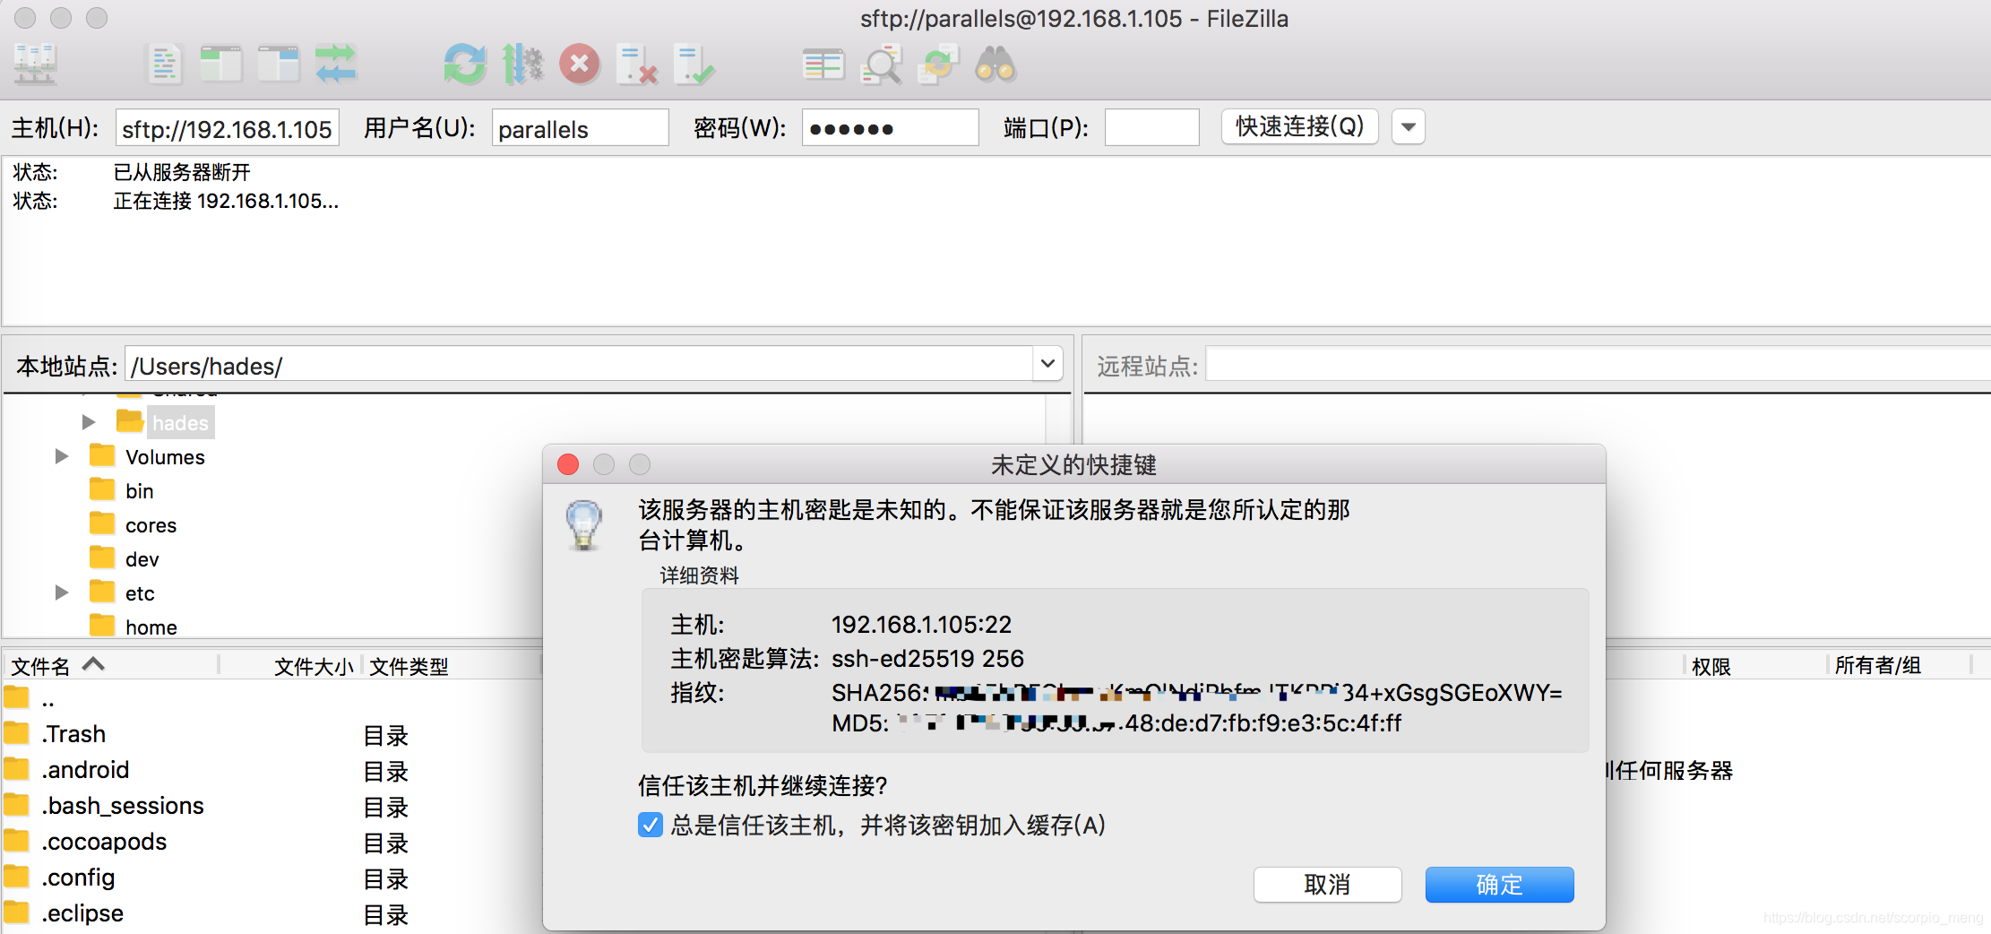Image resolution: width=1991 pixels, height=934 pixels.
Task: Search files with binoculars icon
Action: [995, 65]
